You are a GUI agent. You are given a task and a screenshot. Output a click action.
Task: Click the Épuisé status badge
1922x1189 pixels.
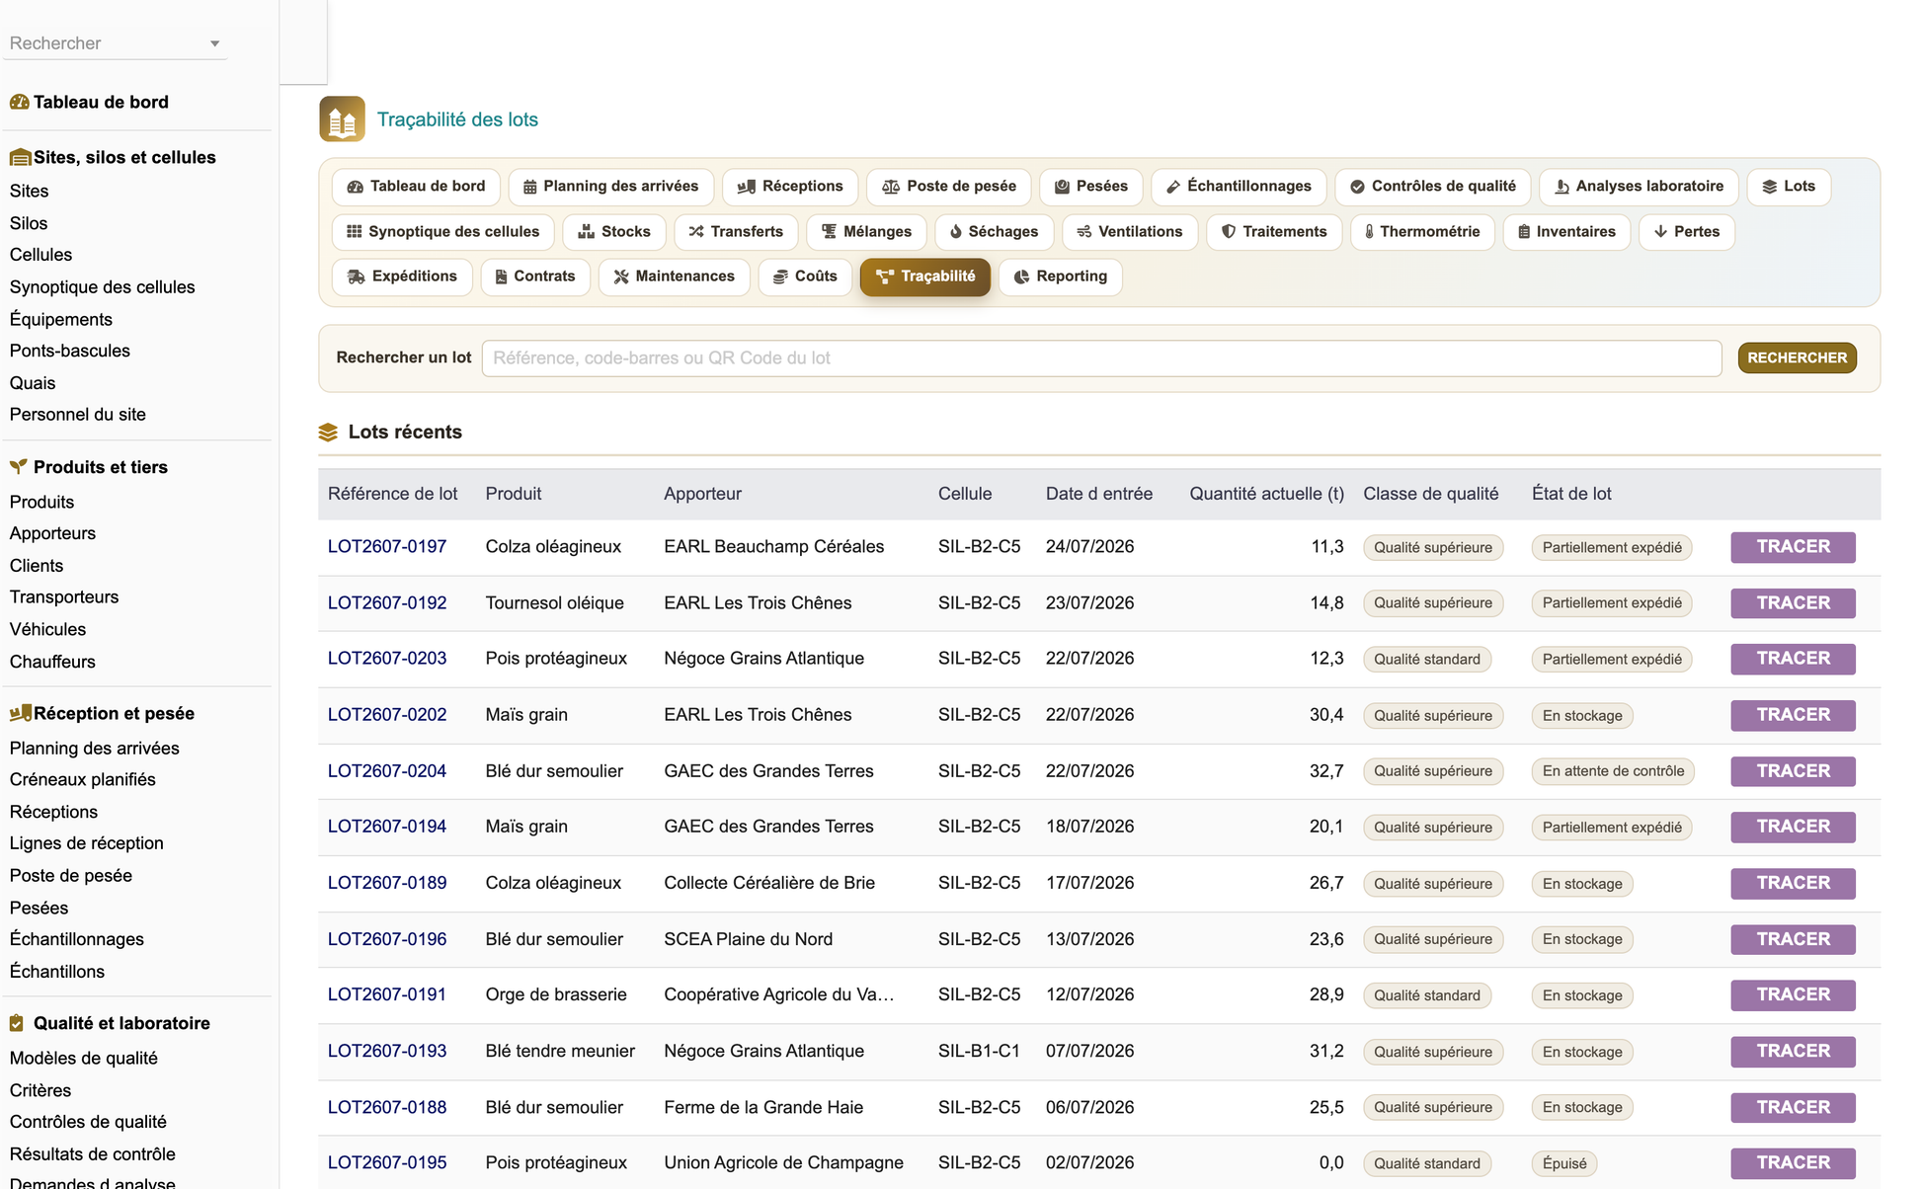(1564, 1163)
